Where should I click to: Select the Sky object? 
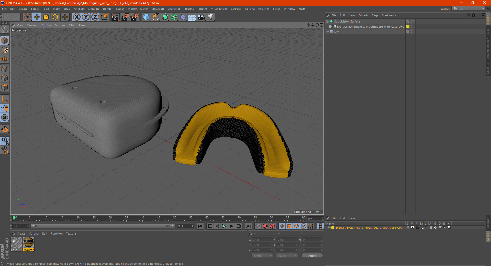tap(336, 32)
